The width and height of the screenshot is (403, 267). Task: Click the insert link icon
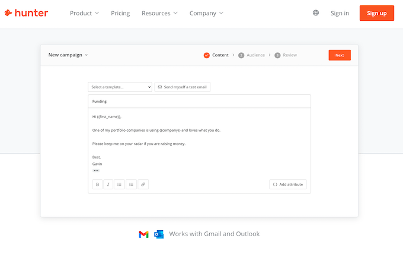143,185
